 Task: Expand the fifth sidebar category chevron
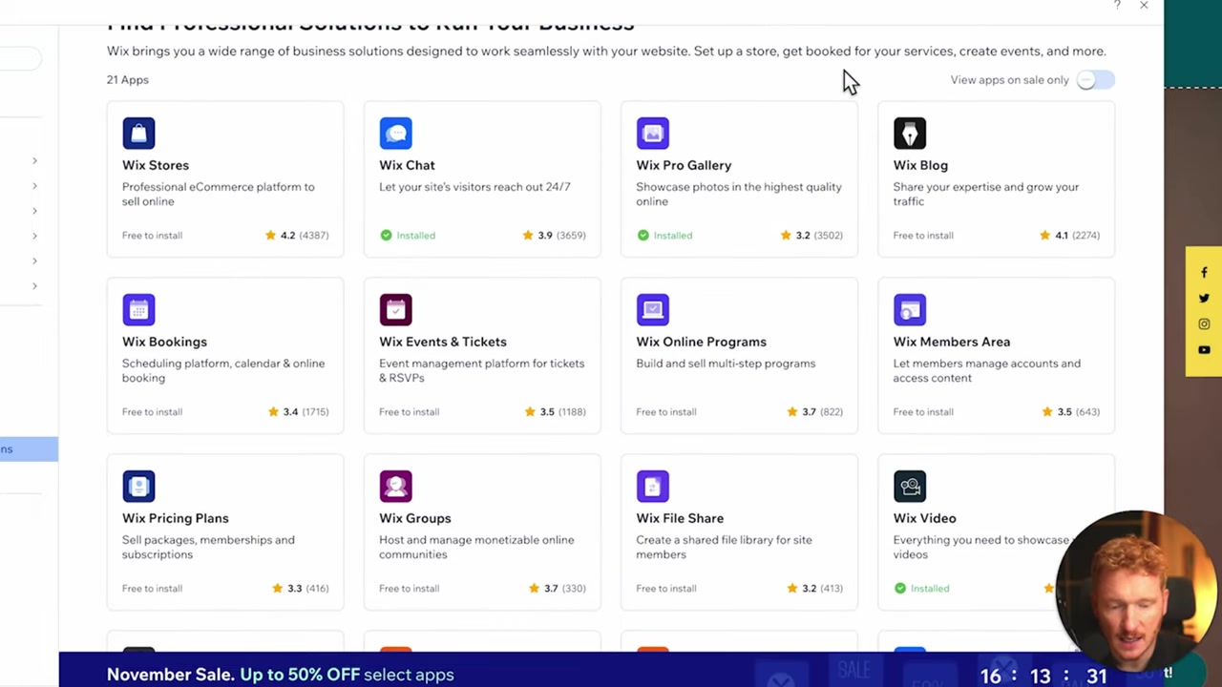pyautogui.click(x=34, y=260)
